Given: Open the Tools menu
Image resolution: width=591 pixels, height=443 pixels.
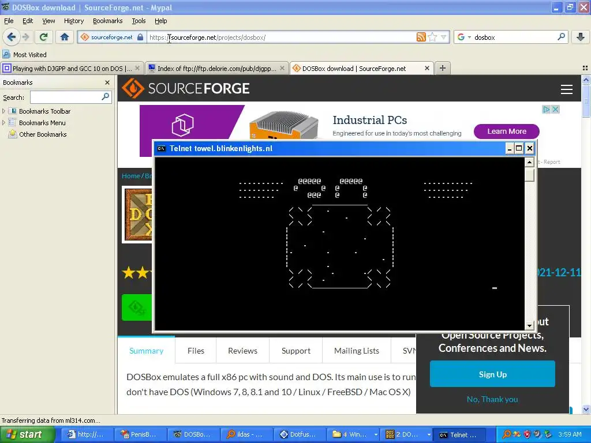Looking at the screenshot, I should click(x=139, y=21).
